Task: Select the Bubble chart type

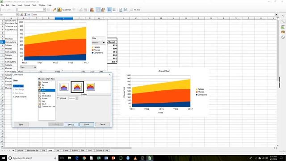Action: tap(46, 98)
